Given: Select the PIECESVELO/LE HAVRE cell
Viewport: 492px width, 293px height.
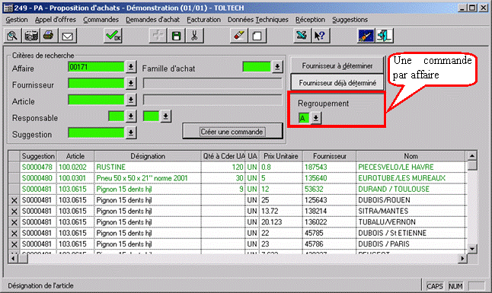Looking at the screenshot, I should (411, 167).
